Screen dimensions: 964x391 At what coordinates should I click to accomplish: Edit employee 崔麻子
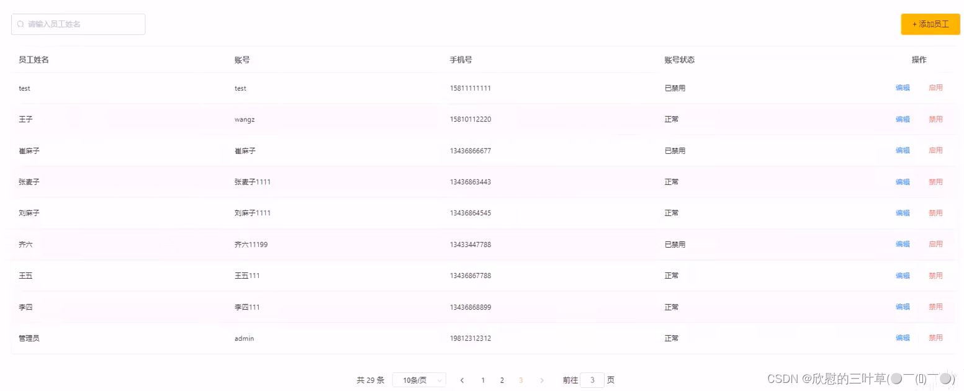(x=903, y=150)
